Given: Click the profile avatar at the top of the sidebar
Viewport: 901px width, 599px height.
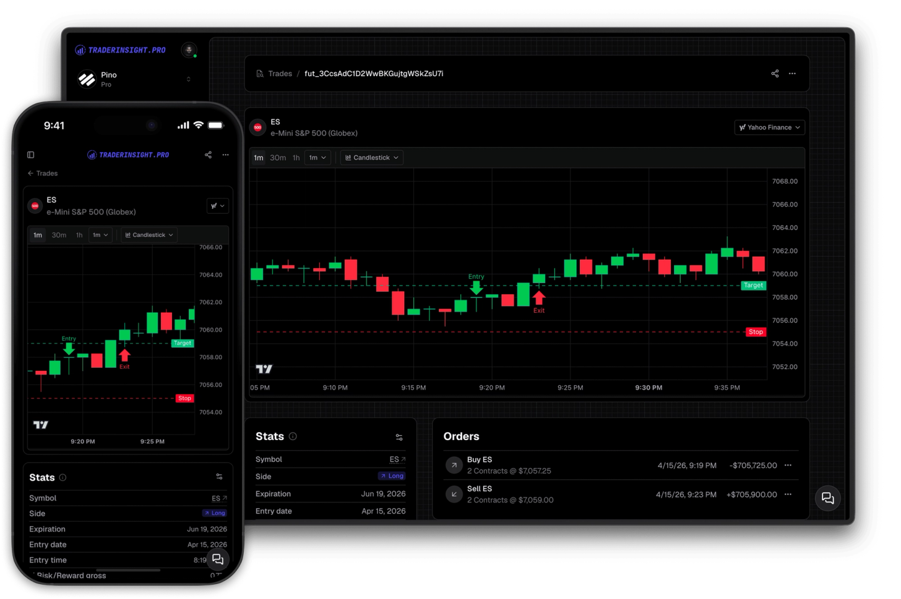Looking at the screenshot, I should (x=189, y=50).
